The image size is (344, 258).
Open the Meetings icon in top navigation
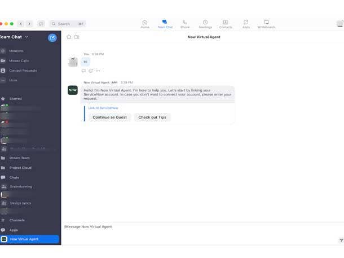tap(205, 24)
